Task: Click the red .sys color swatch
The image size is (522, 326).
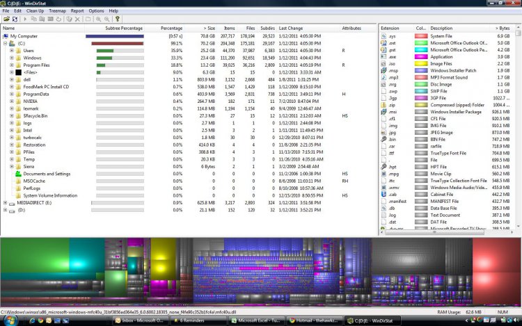Action: [x=421, y=36]
